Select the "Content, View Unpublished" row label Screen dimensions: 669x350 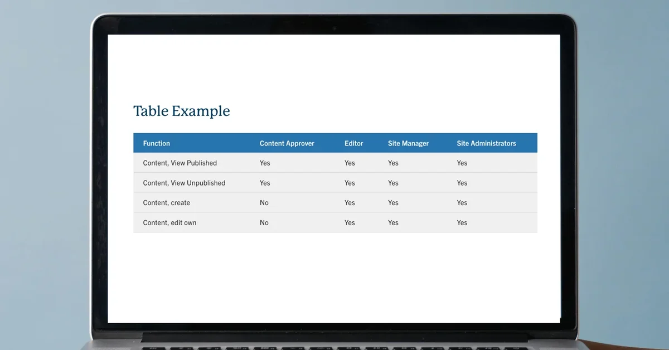pyautogui.click(x=184, y=183)
